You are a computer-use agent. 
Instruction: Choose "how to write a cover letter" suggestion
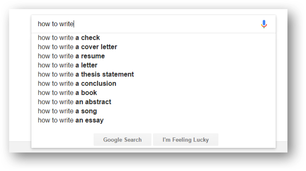coord(77,47)
